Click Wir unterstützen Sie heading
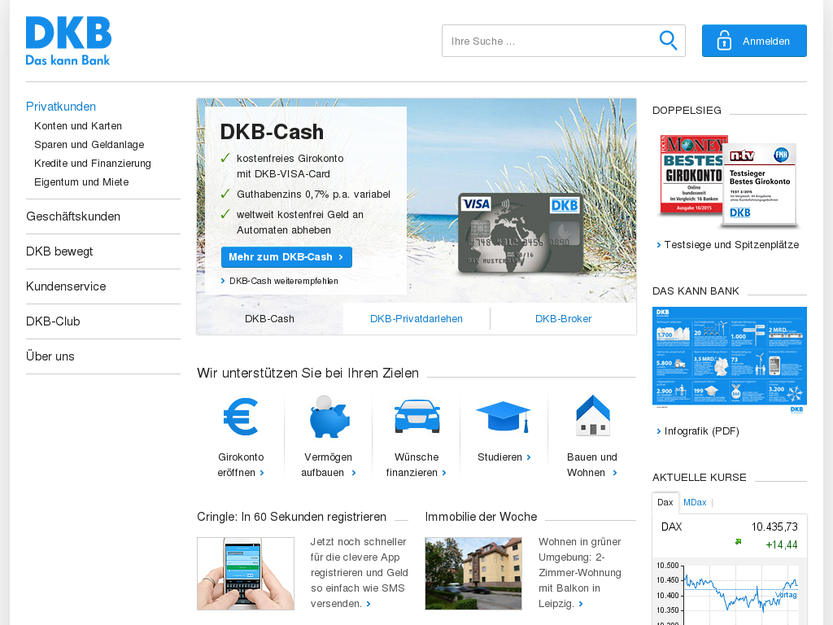 [307, 373]
